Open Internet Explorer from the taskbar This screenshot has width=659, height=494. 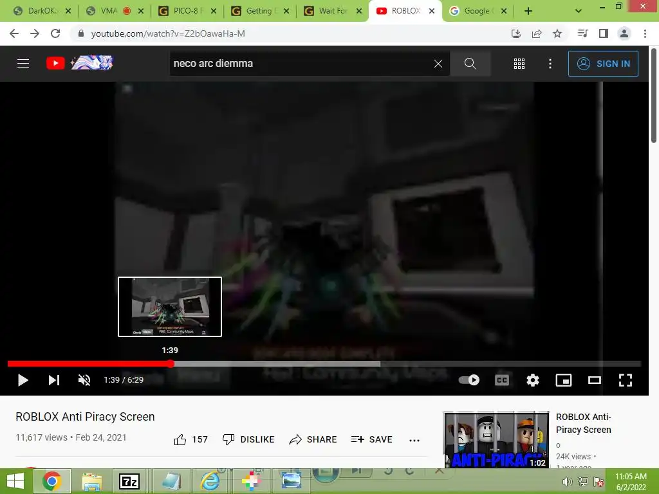(210, 481)
